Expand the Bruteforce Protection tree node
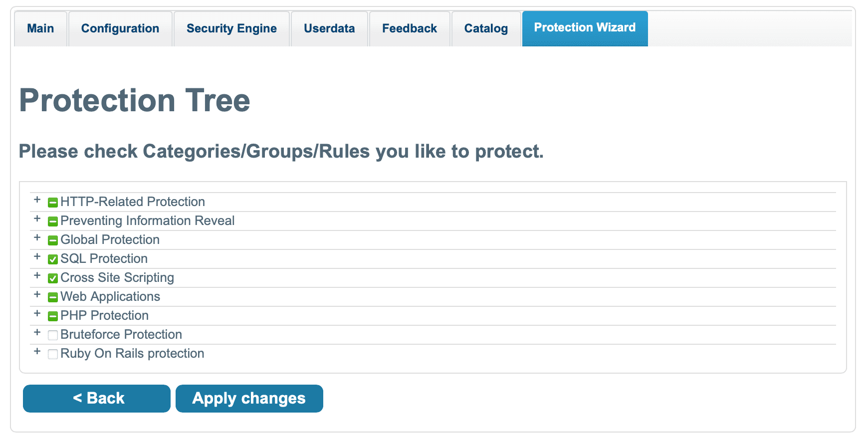The image size is (866, 444). click(37, 333)
